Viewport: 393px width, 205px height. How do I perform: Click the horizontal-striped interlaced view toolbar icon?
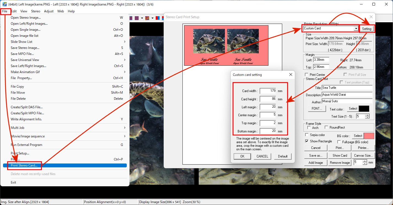tap(131, 18)
